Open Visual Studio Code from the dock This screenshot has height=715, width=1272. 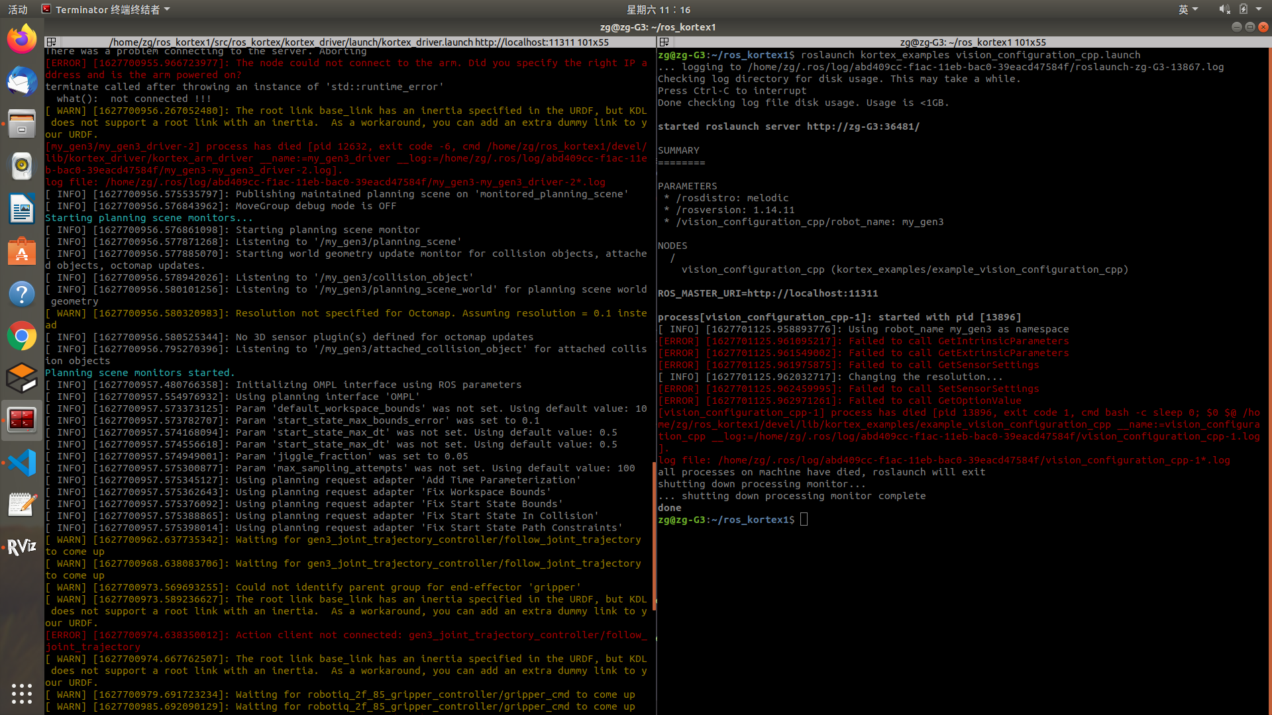pyautogui.click(x=22, y=463)
